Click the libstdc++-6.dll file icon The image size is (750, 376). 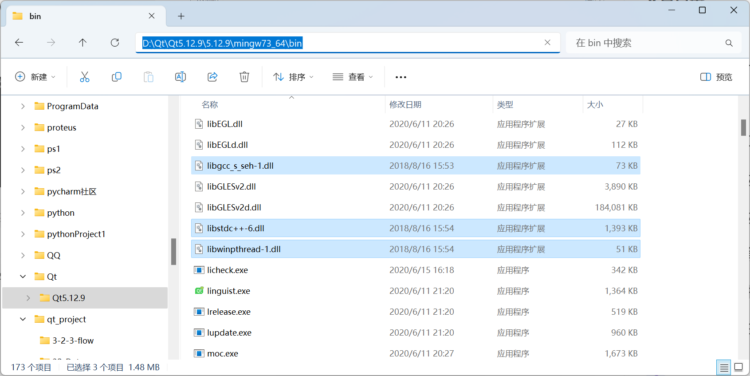click(199, 228)
